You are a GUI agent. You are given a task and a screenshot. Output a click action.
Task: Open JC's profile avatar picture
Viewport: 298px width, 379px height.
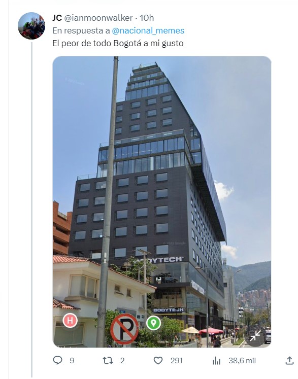31,26
